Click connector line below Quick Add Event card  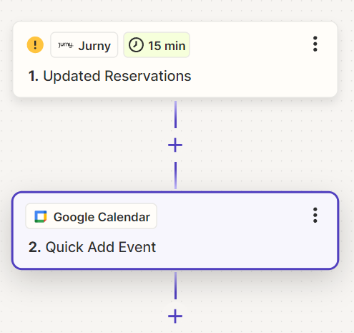(175, 286)
